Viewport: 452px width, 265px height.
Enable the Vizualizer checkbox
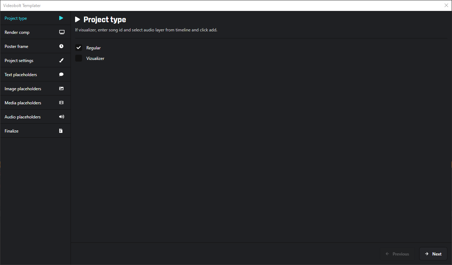(78, 58)
